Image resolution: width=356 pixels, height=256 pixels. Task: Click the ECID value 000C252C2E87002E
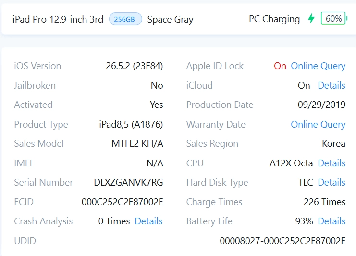click(x=123, y=202)
